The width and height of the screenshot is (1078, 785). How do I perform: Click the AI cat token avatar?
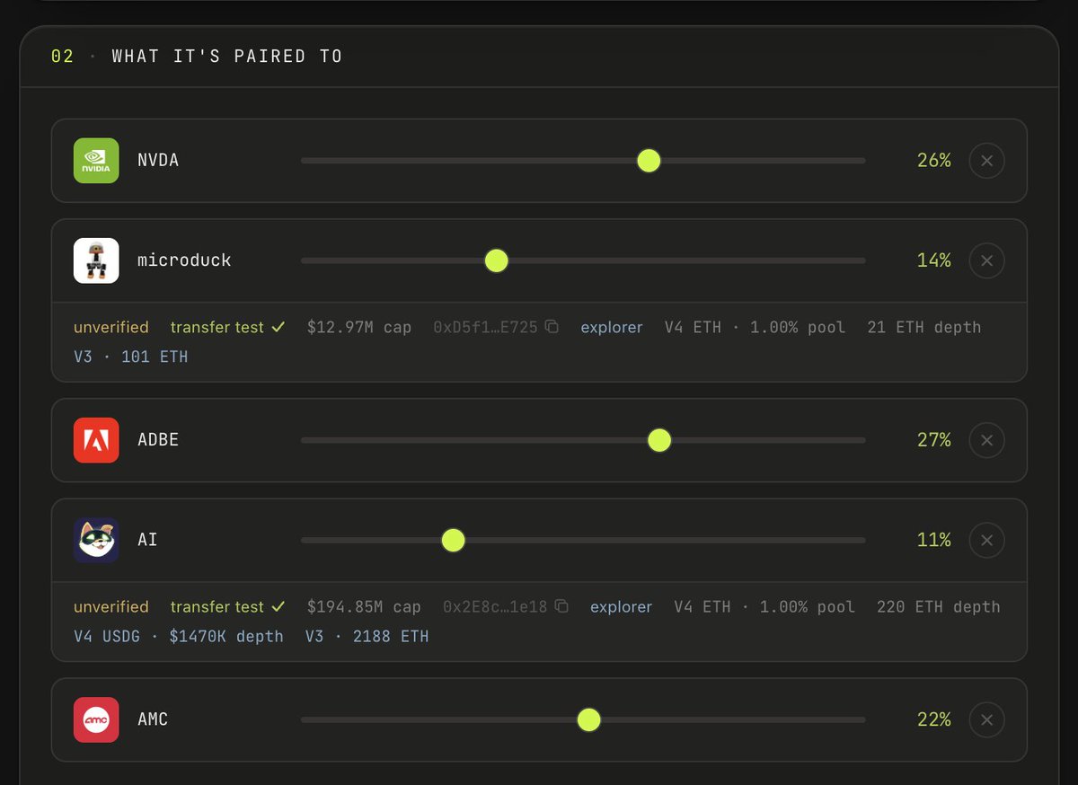[96, 540]
